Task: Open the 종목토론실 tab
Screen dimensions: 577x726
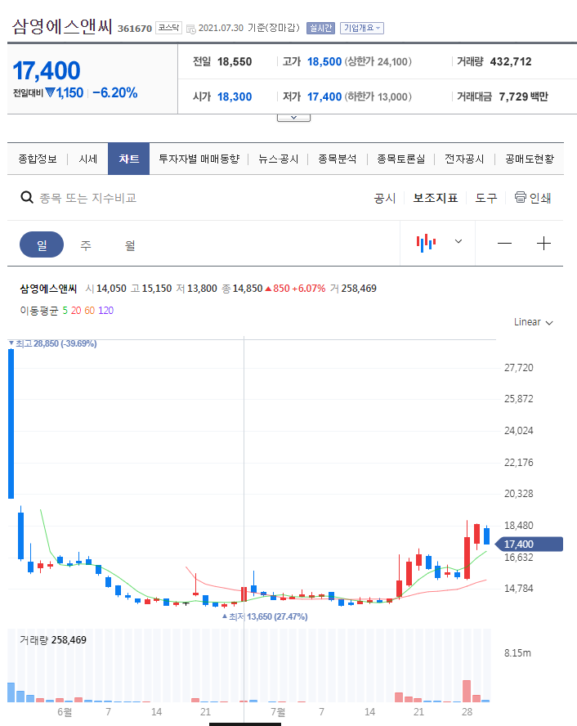Action: click(x=400, y=159)
